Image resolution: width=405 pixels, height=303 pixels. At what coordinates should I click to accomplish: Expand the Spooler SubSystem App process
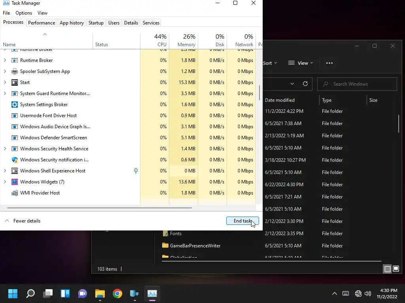pos(5,71)
